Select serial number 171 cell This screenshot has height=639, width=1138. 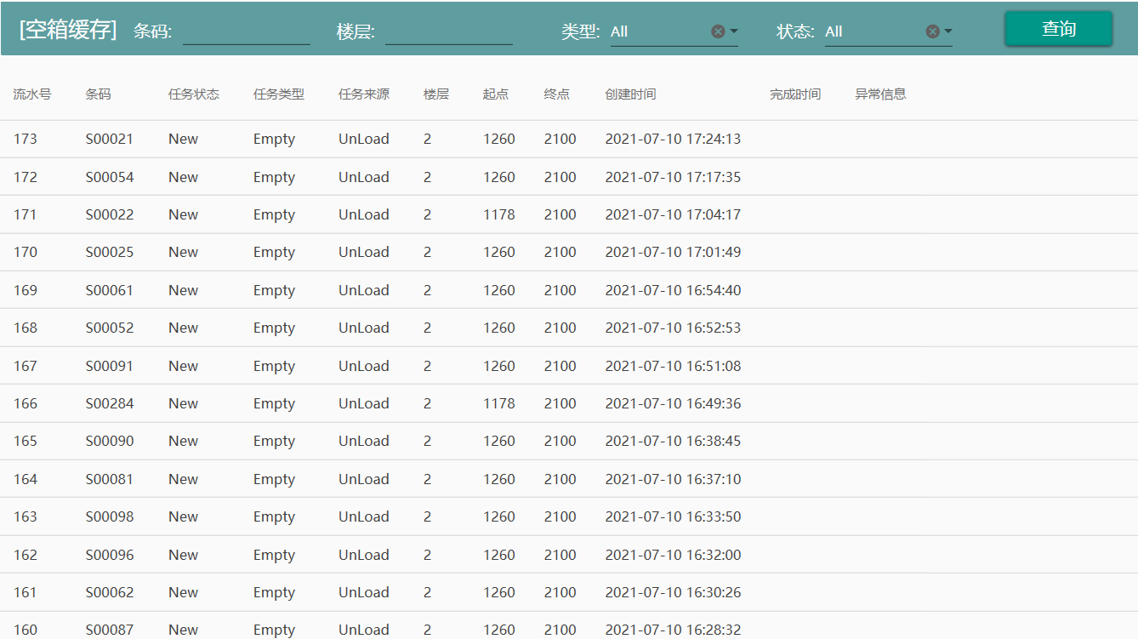click(x=26, y=214)
